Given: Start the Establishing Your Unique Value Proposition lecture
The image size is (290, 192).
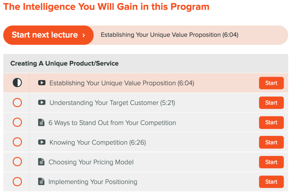Looking at the screenshot, I should click(271, 83).
